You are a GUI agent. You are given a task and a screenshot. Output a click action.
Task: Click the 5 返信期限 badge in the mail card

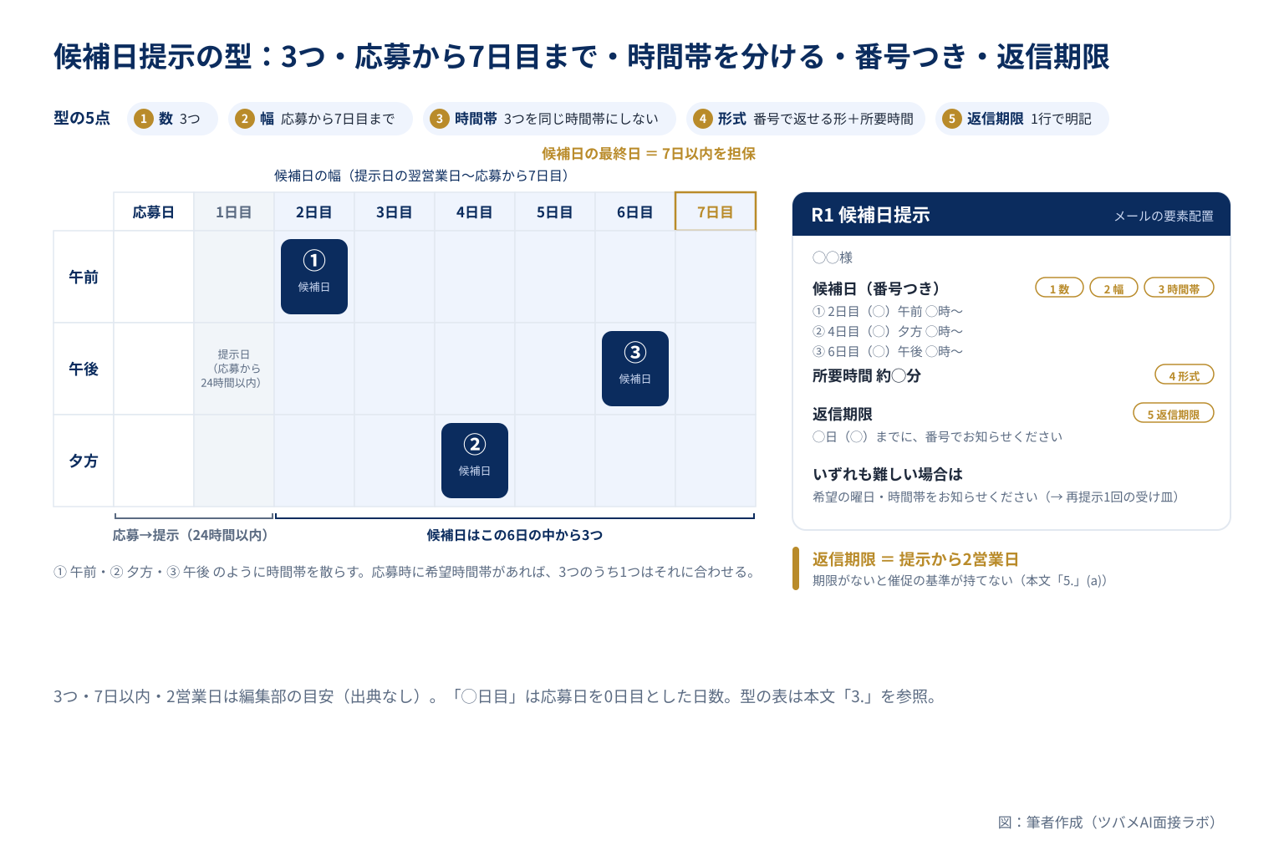click(x=1174, y=413)
